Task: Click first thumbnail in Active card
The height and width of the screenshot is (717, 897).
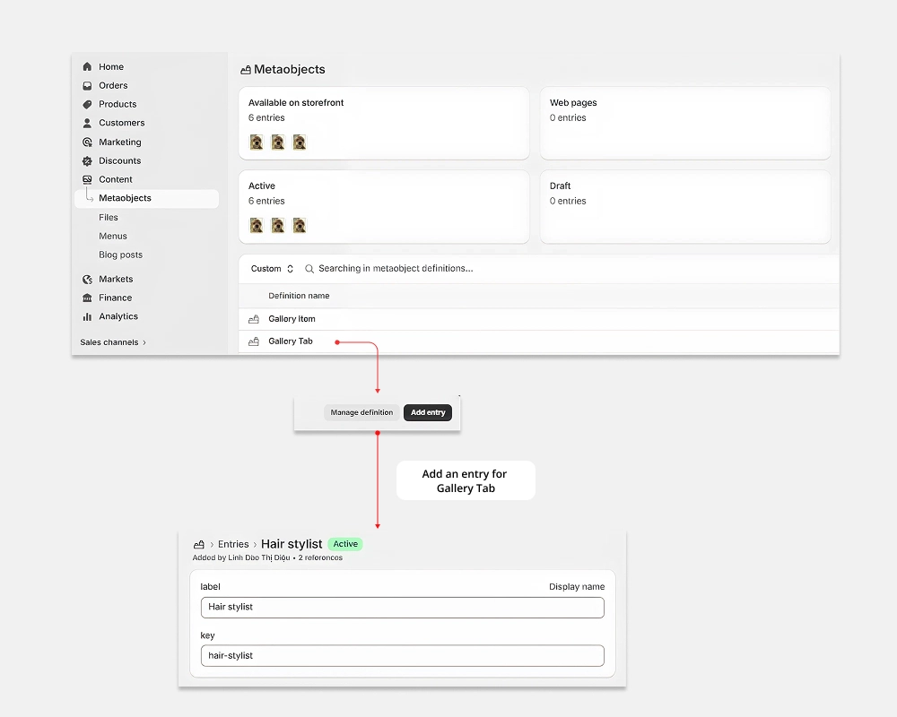Action: coord(257,225)
